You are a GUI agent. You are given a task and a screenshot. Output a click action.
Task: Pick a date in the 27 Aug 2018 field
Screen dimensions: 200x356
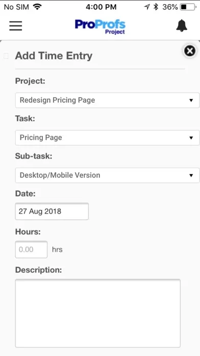(52, 211)
